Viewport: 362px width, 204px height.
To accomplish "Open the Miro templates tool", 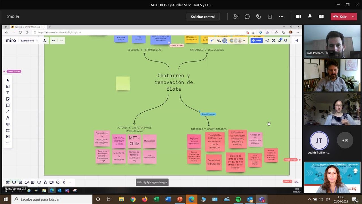I will pos(8,86).
